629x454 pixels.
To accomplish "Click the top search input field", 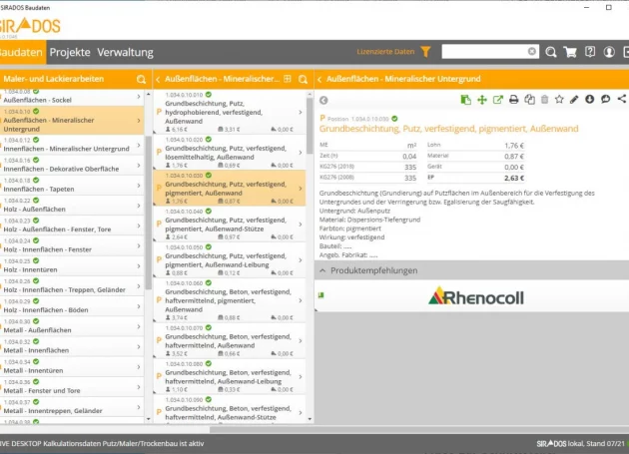I will coord(483,52).
